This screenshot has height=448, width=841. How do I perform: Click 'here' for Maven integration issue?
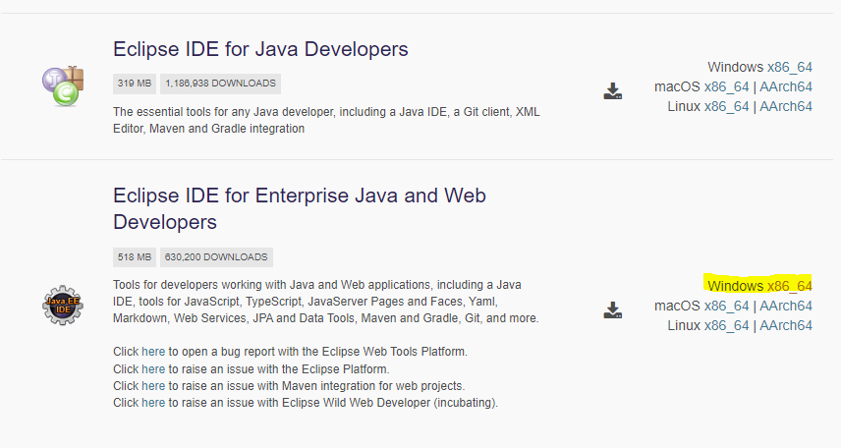(153, 386)
